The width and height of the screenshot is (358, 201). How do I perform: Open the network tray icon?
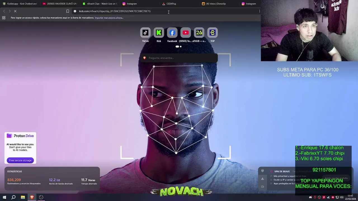tap(337, 197)
